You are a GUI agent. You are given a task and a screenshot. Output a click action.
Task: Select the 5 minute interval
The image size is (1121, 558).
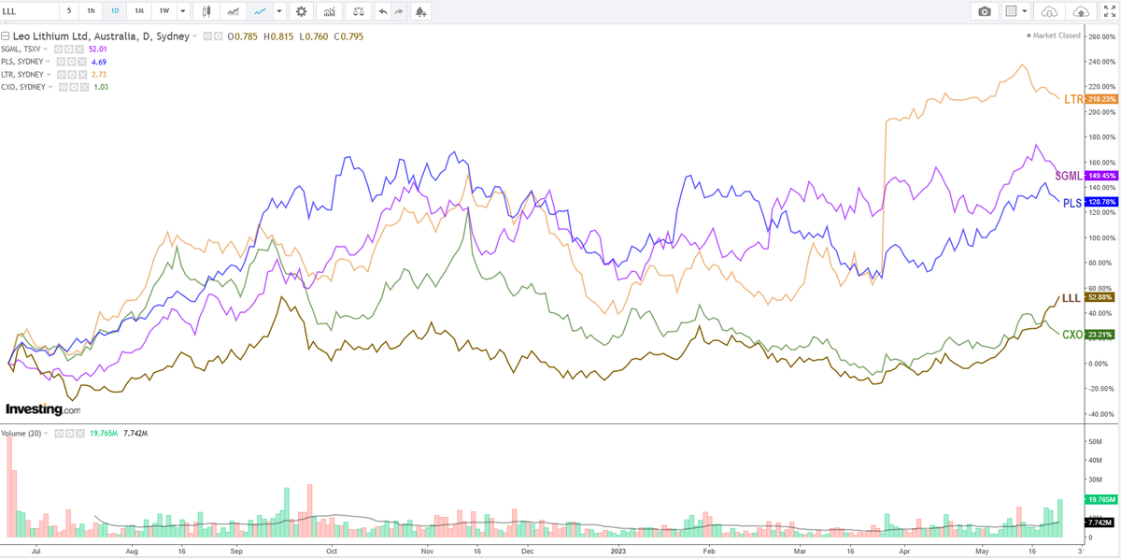tap(68, 11)
